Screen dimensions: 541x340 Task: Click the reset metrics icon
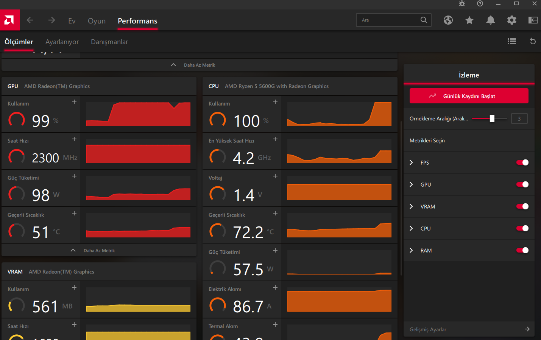click(533, 42)
